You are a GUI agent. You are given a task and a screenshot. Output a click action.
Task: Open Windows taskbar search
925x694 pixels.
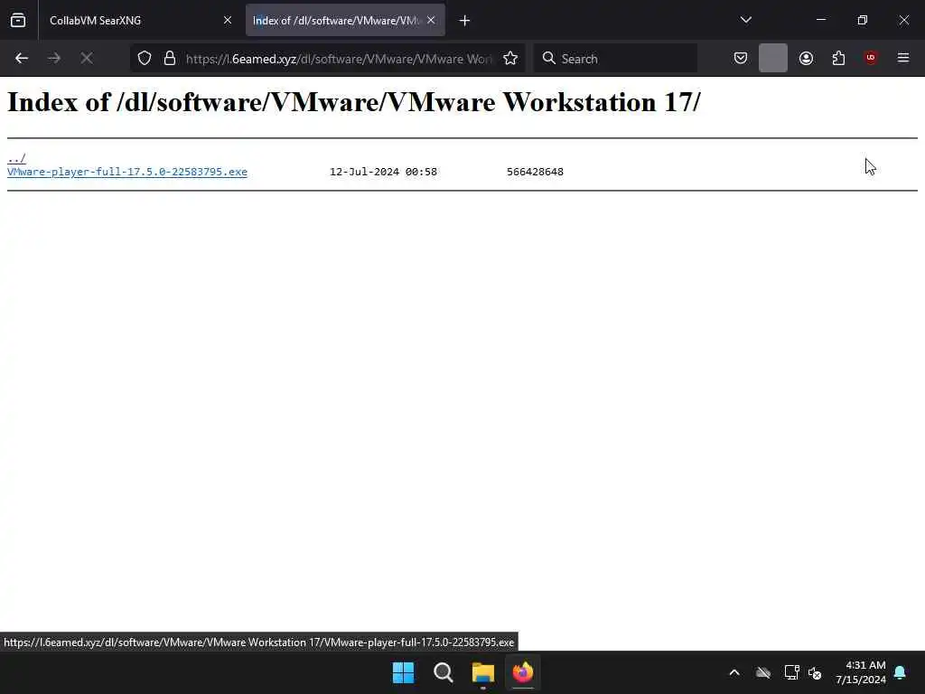(443, 672)
